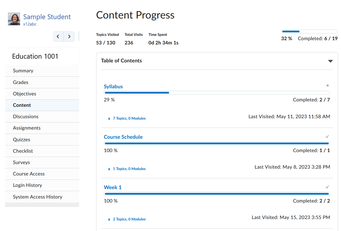Click the completion checkmark next to Course Schedule

(328, 136)
